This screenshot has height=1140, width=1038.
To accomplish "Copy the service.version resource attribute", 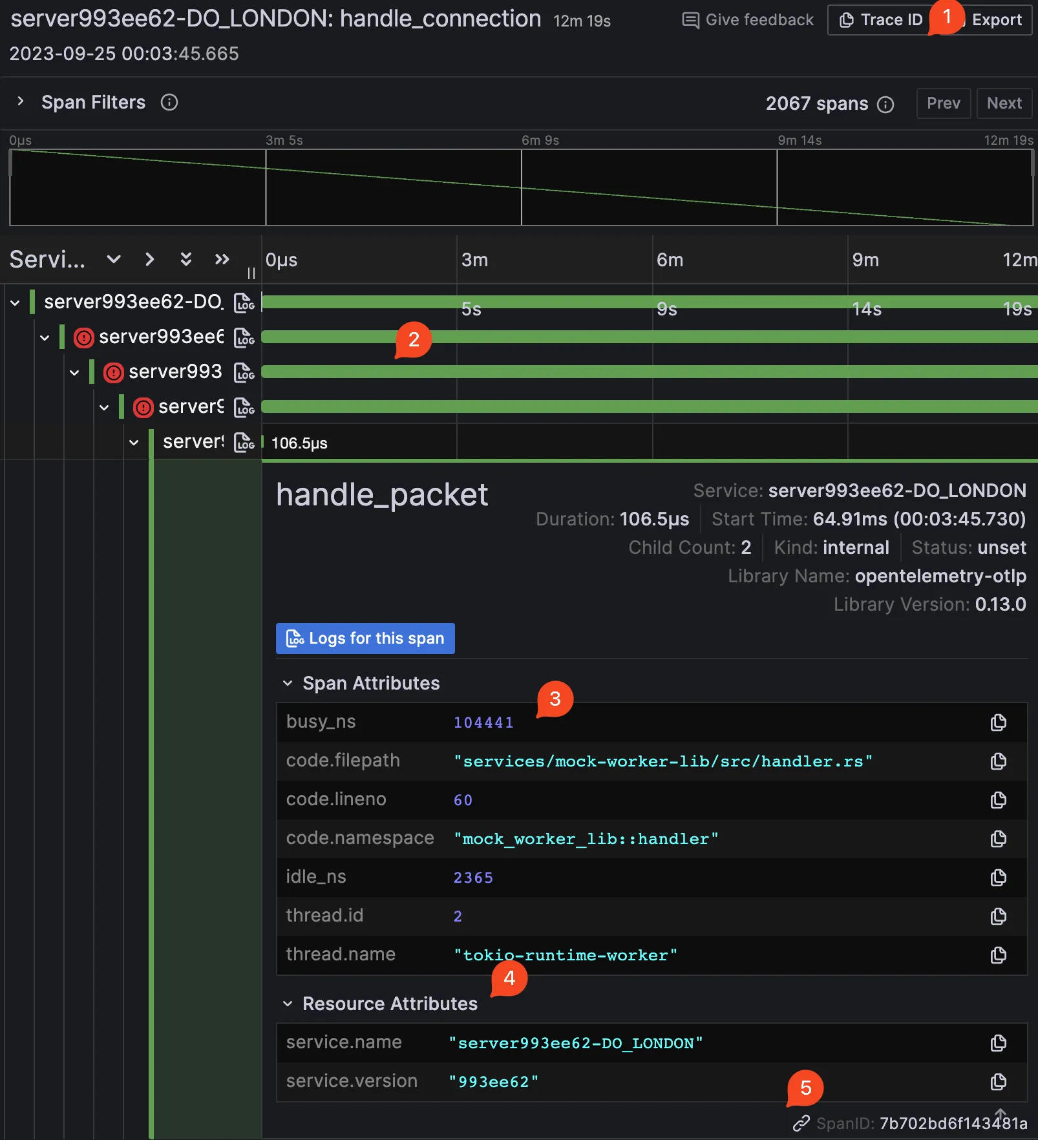I will pyautogui.click(x=999, y=1082).
